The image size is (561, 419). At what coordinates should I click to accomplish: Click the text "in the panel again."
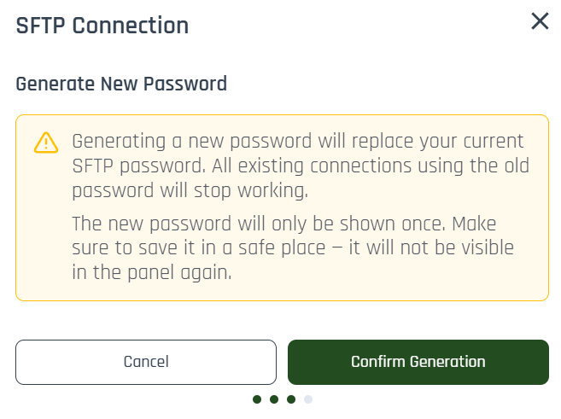pyautogui.click(x=152, y=274)
